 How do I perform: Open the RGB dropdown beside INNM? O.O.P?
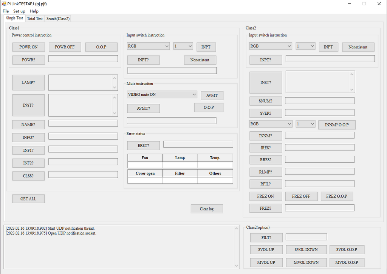271,124
